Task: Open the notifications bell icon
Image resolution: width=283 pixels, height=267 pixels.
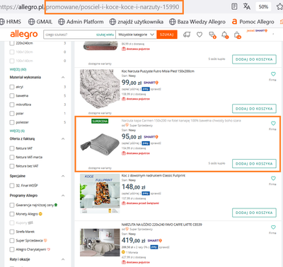Action: click(x=224, y=35)
